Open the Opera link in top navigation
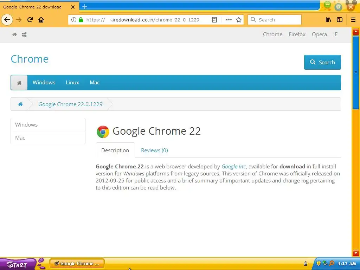Viewport: 360px width, 270px height. pos(319,34)
